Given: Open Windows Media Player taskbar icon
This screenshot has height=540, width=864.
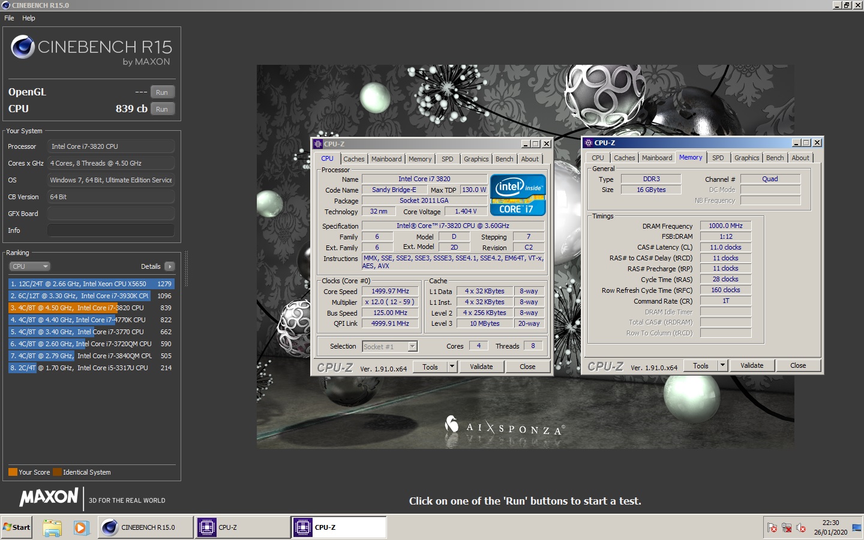Looking at the screenshot, I should coord(81,528).
